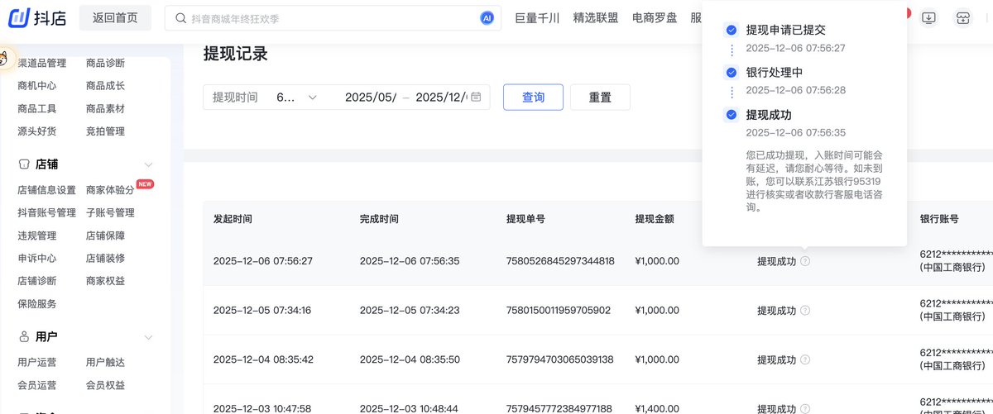The width and height of the screenshot is (993, 414).
Task: Open 用户触达 in sidebar
Action: [105, 362]
